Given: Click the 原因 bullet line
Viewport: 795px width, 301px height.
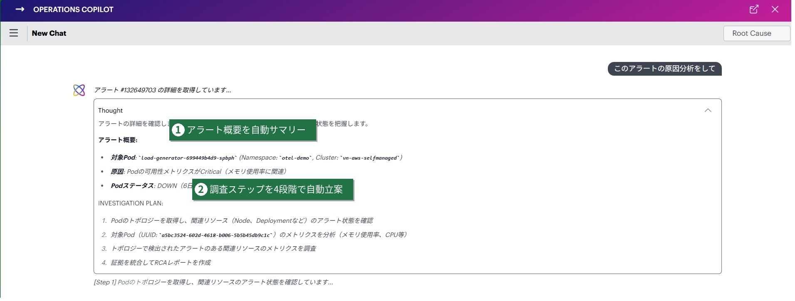Looking at the screenshot, I should tap(199, 171).
